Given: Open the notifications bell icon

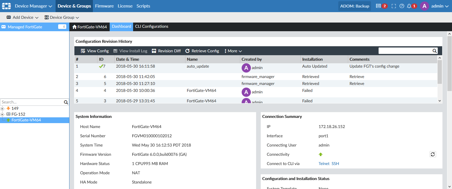Looking at the screenshot, I should pos(409,6).
